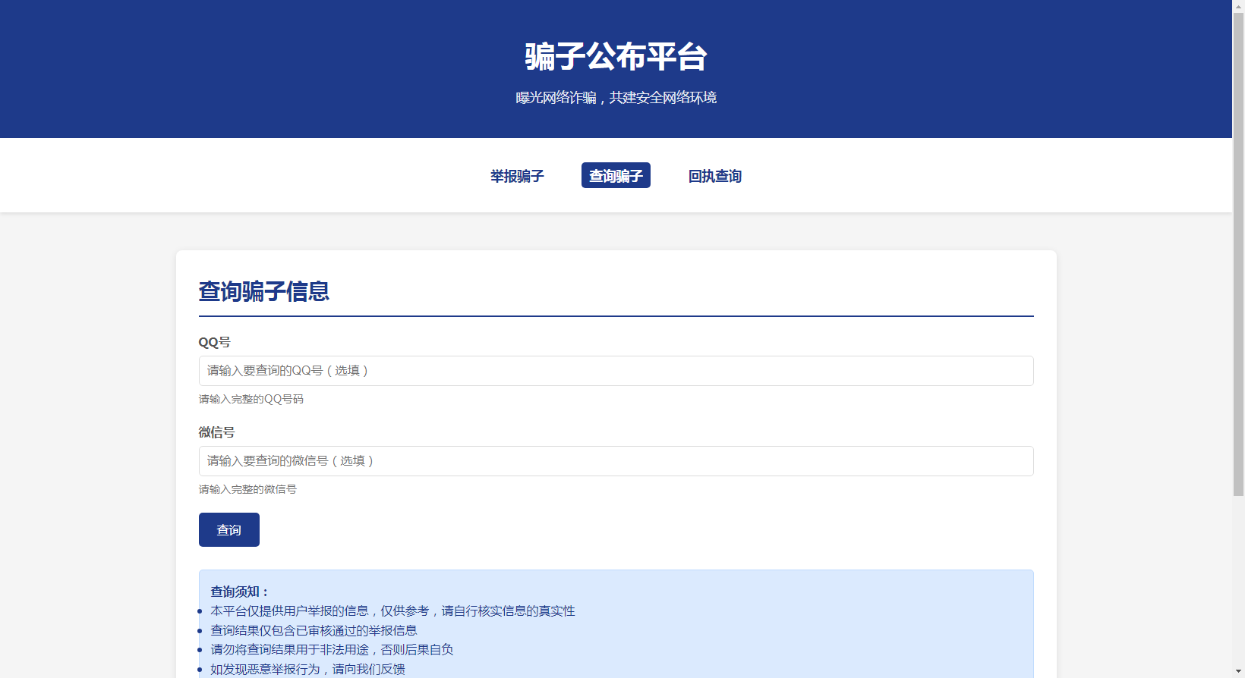Click the 请输入完整的微信号 hint text
Viewport: 1245px width, 678px height.
coord(247,490)
